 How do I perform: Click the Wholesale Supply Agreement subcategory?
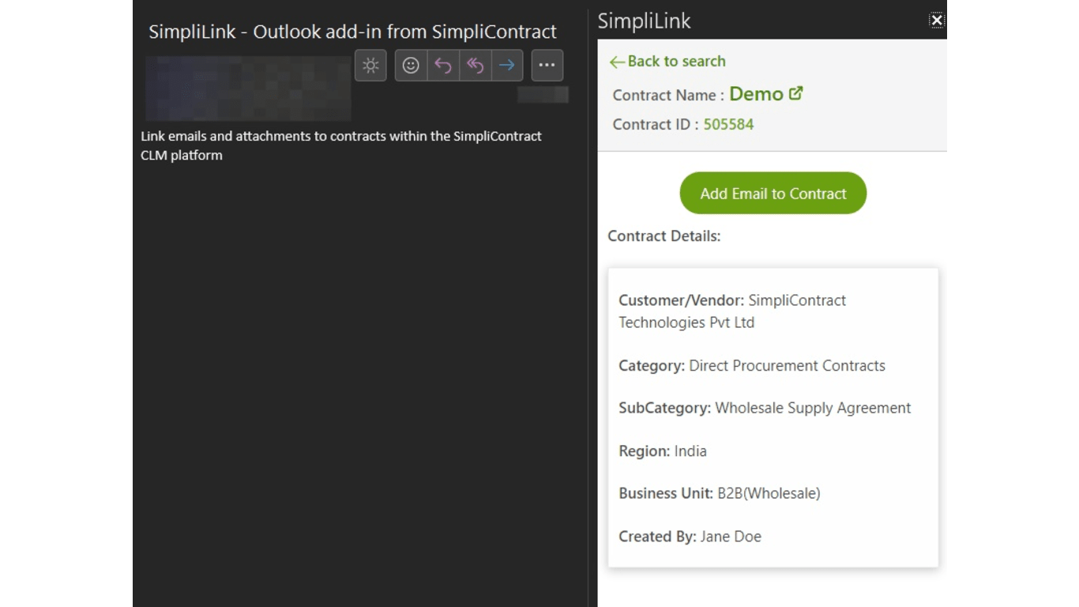813,409
